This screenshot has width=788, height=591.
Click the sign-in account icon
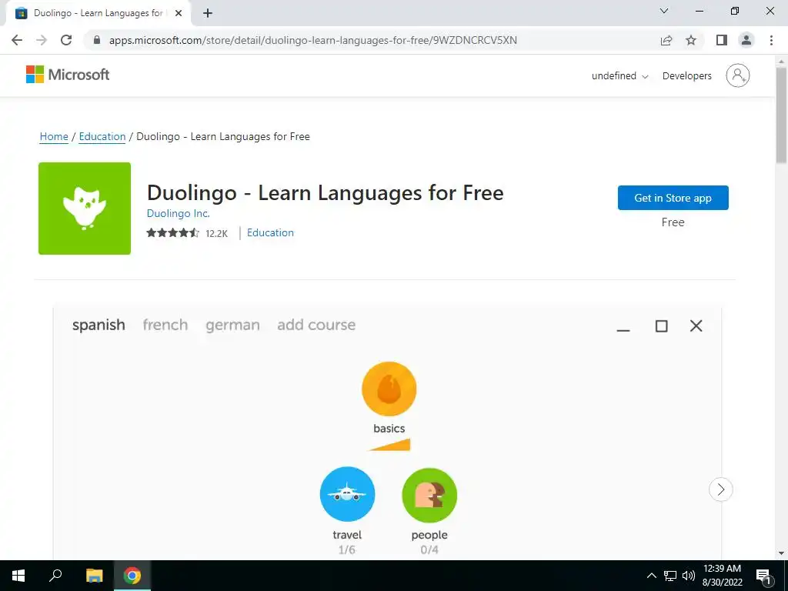(738, 75)
